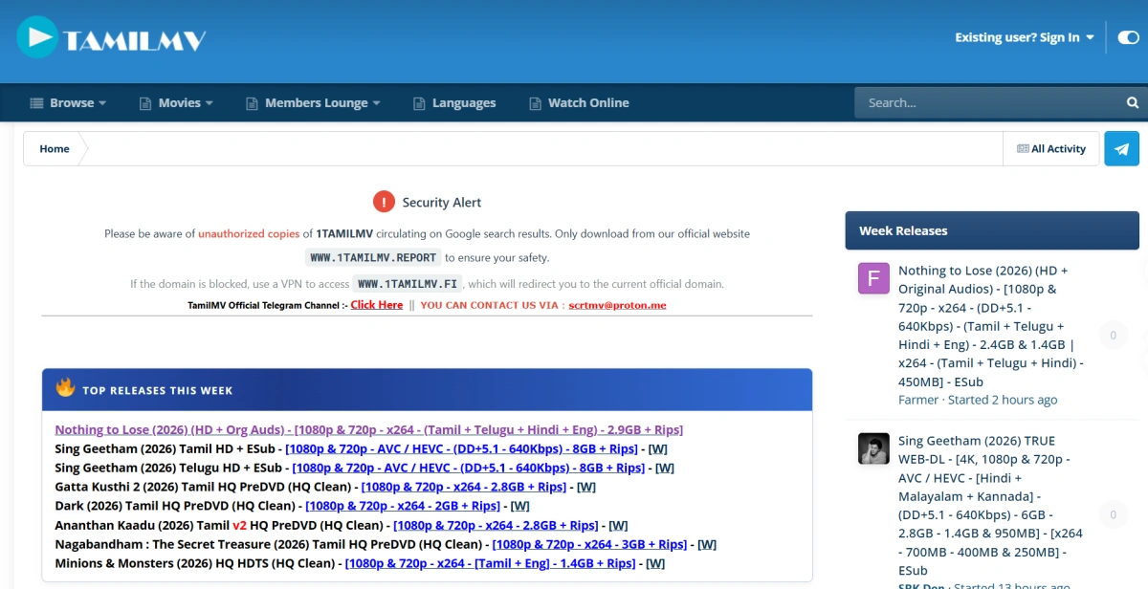
Task: Click the purple F avatar of Farmer
Action: (x=873, y=278)
